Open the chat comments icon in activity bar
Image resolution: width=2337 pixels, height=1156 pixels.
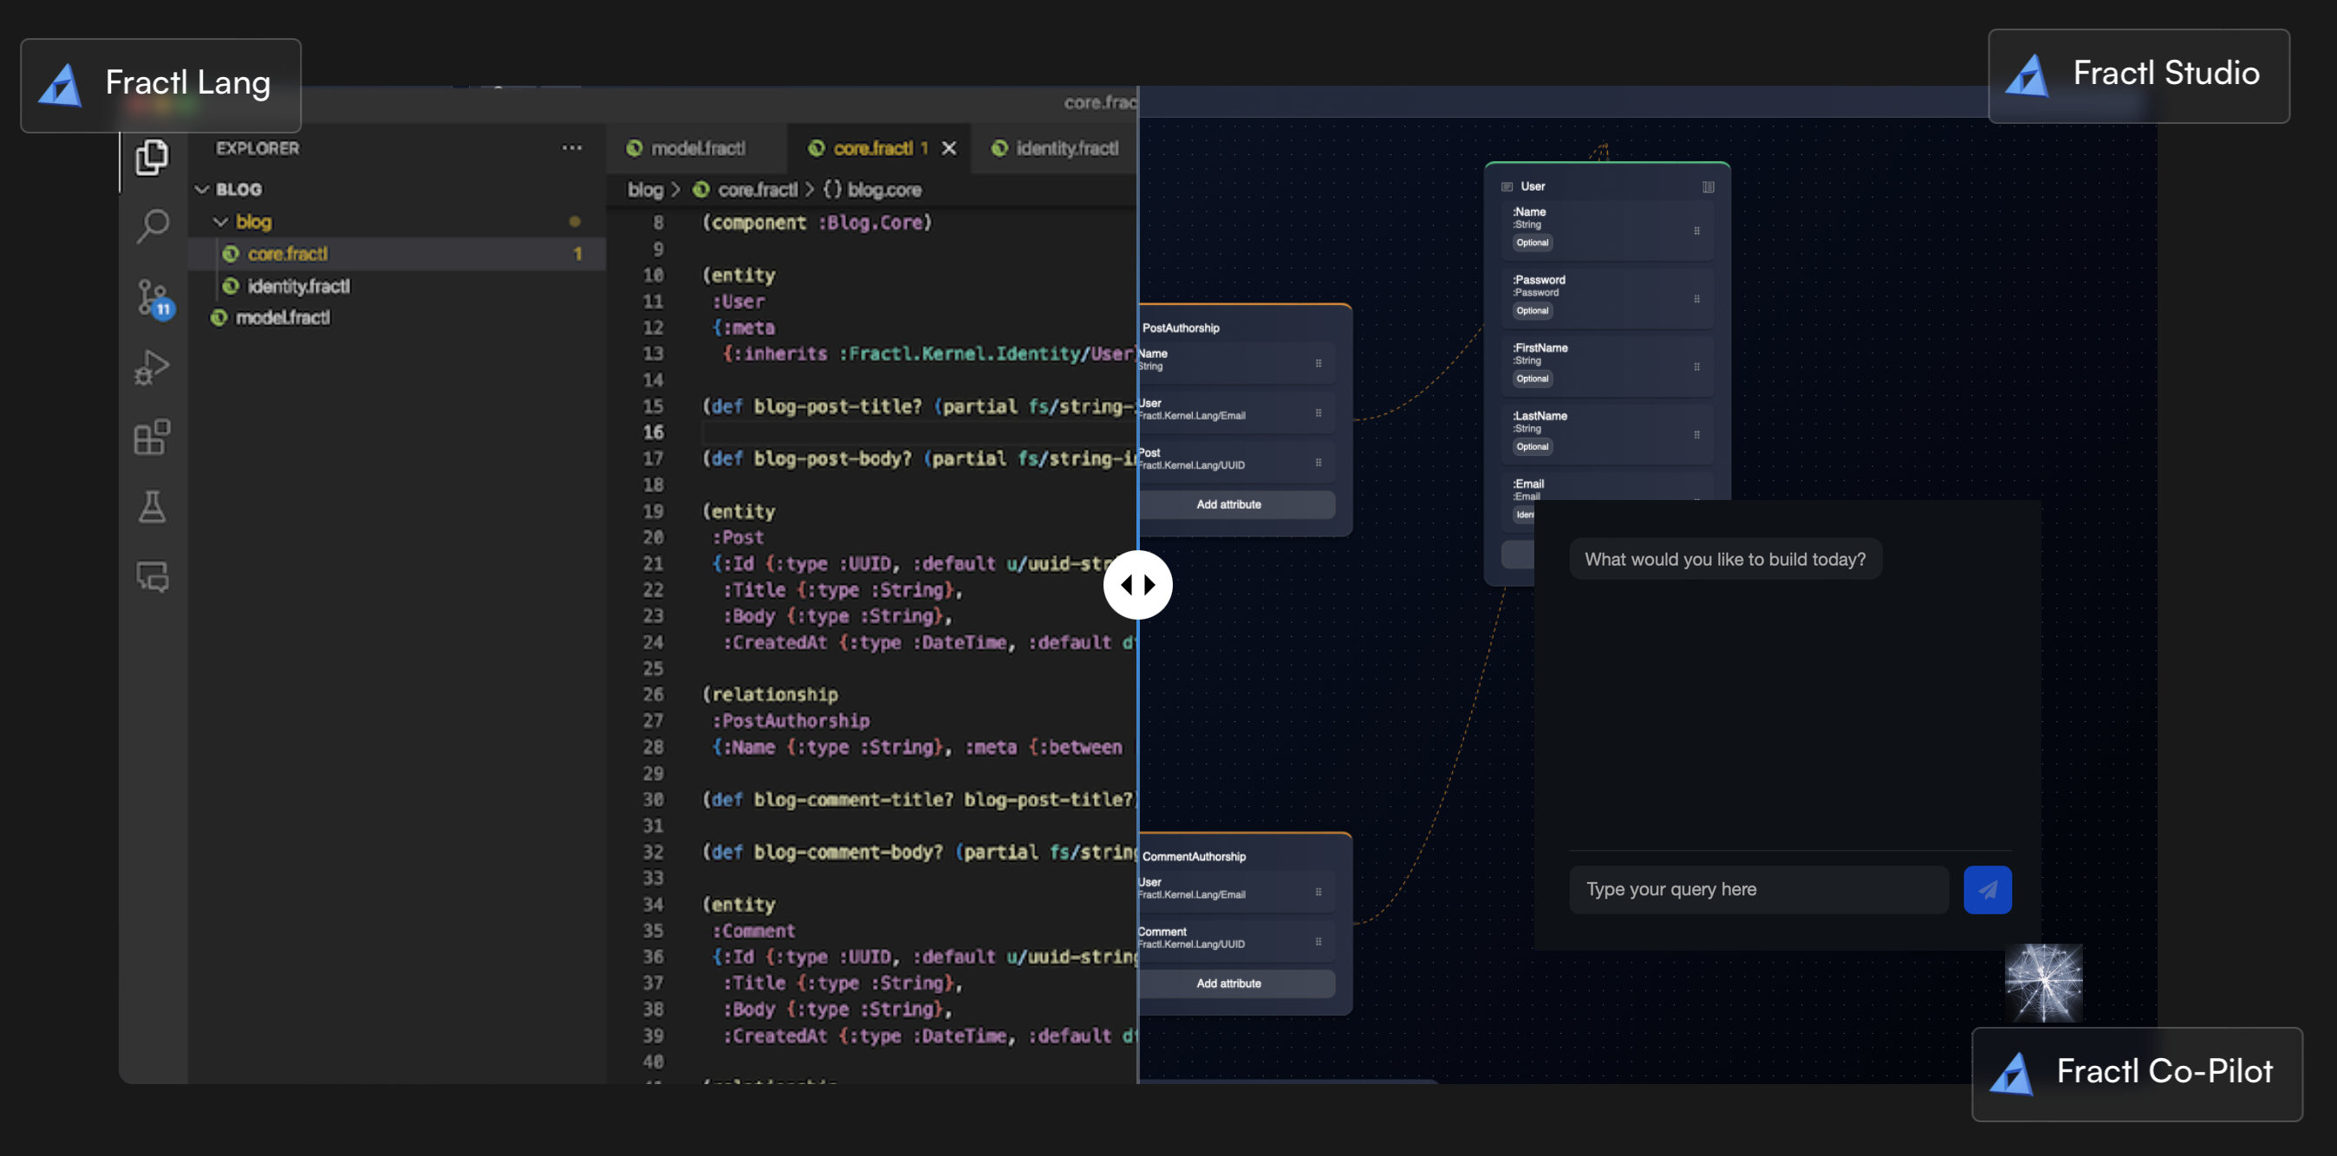coord(152,576)
